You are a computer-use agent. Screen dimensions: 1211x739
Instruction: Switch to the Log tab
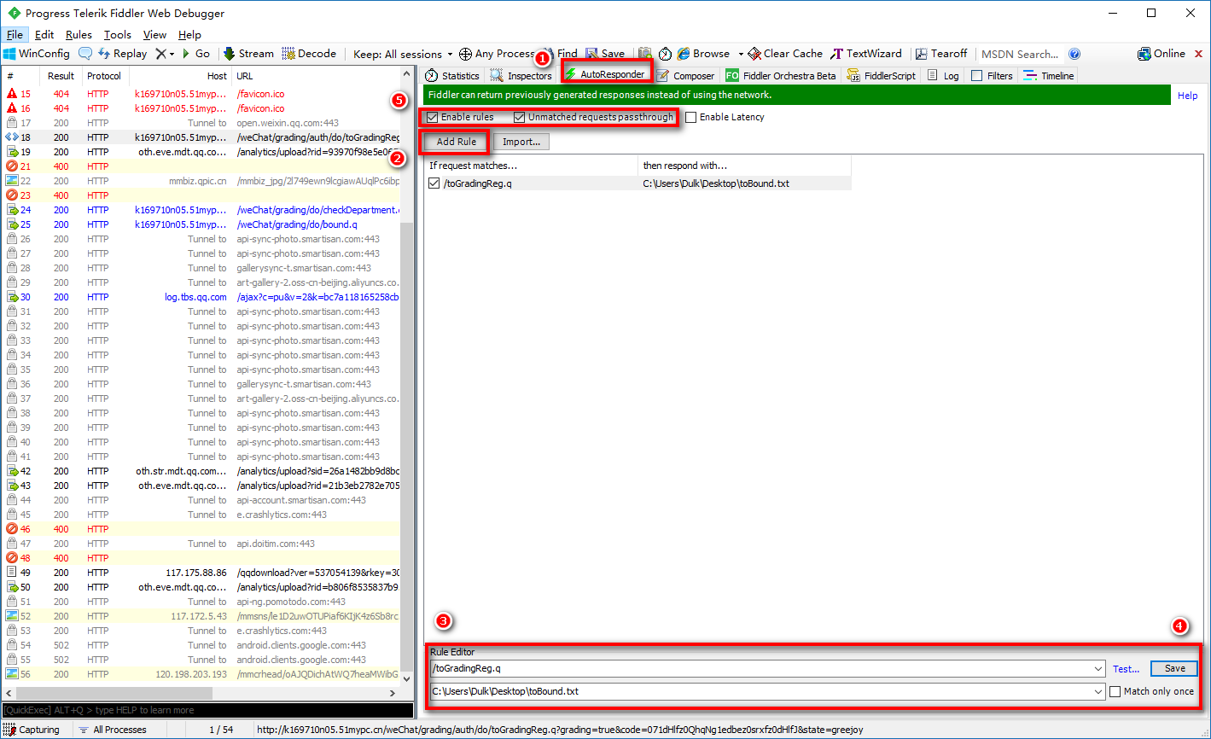click(x=943, y=76)
